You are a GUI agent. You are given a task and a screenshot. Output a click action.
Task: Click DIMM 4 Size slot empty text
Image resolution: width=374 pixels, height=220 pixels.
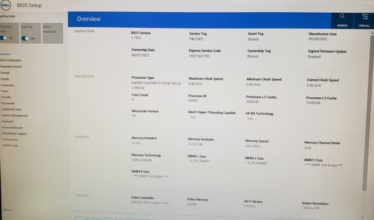coord(150,176)
